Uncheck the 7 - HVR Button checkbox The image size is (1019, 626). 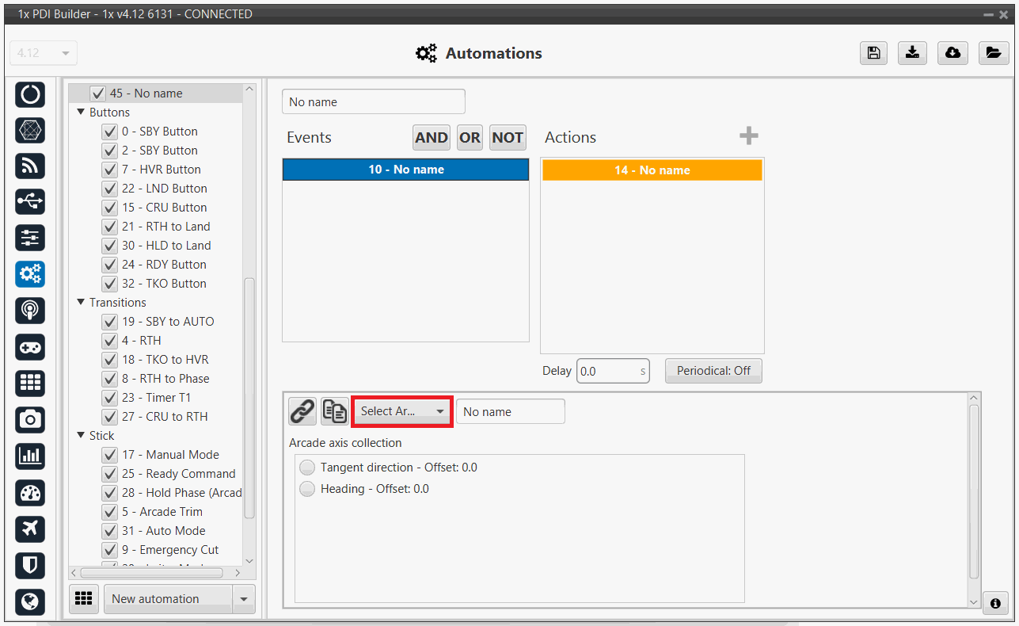click(x=110, y=170)
